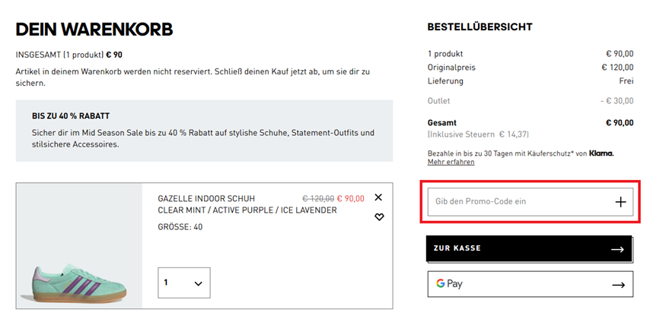This screenshot has height=316, width=647.
Task: Click the plus icon in promo code field
Action: 620,202
